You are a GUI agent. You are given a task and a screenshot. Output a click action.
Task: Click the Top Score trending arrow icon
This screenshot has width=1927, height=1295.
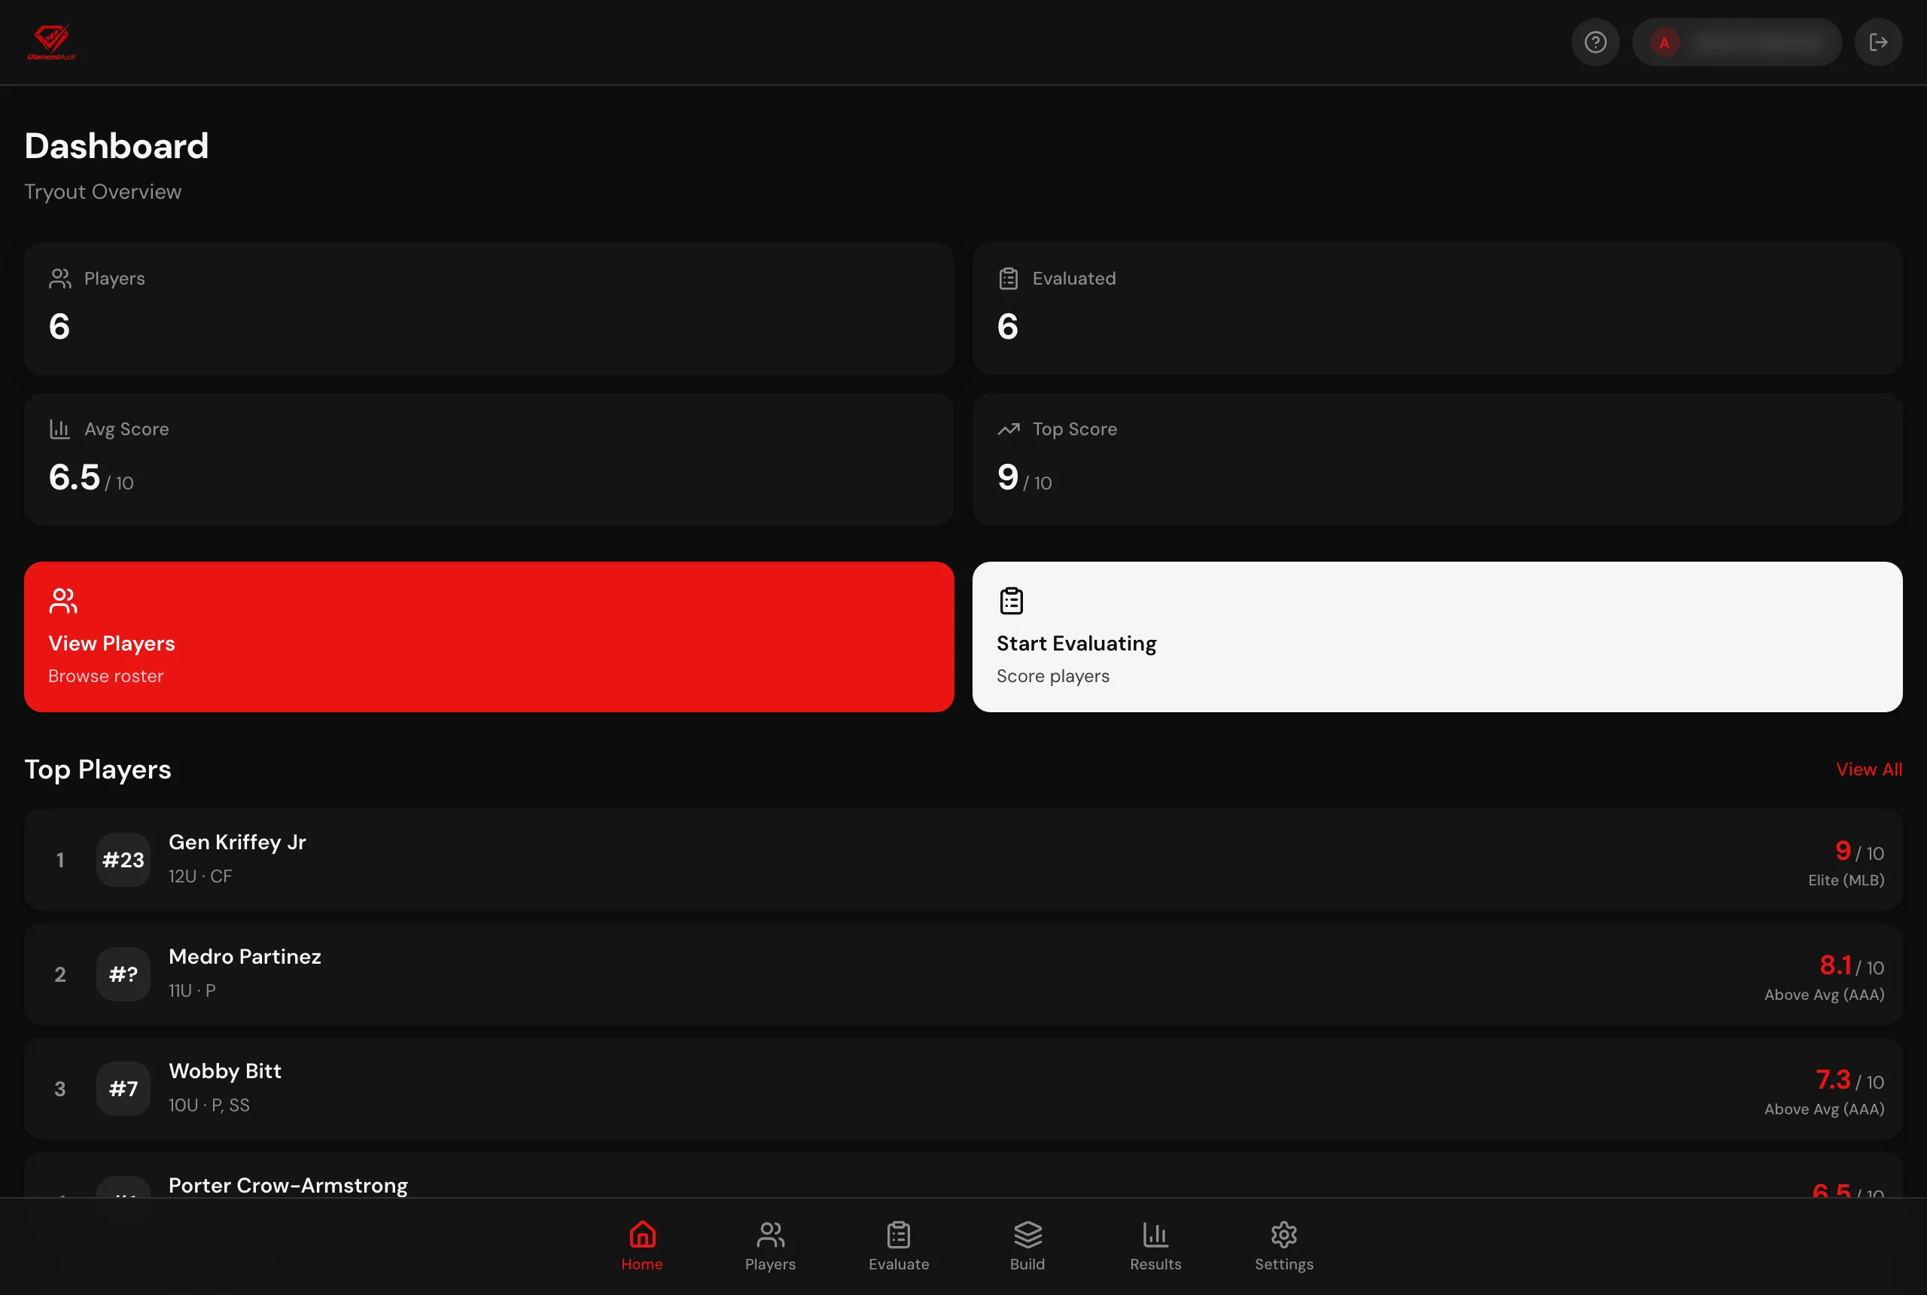1008,429
